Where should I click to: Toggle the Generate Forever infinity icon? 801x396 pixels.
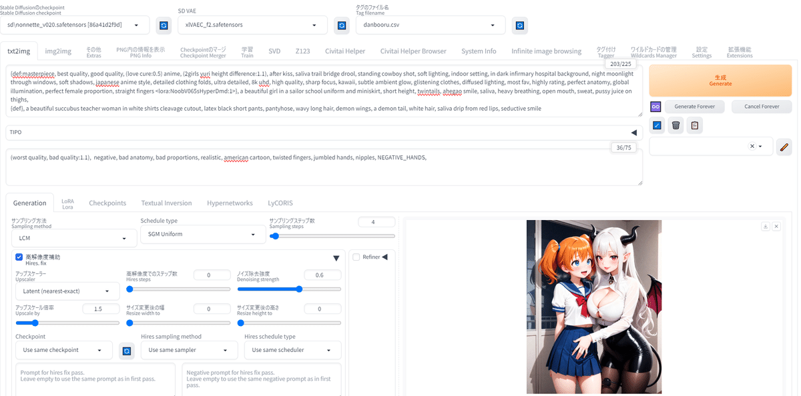coord(655,106)
